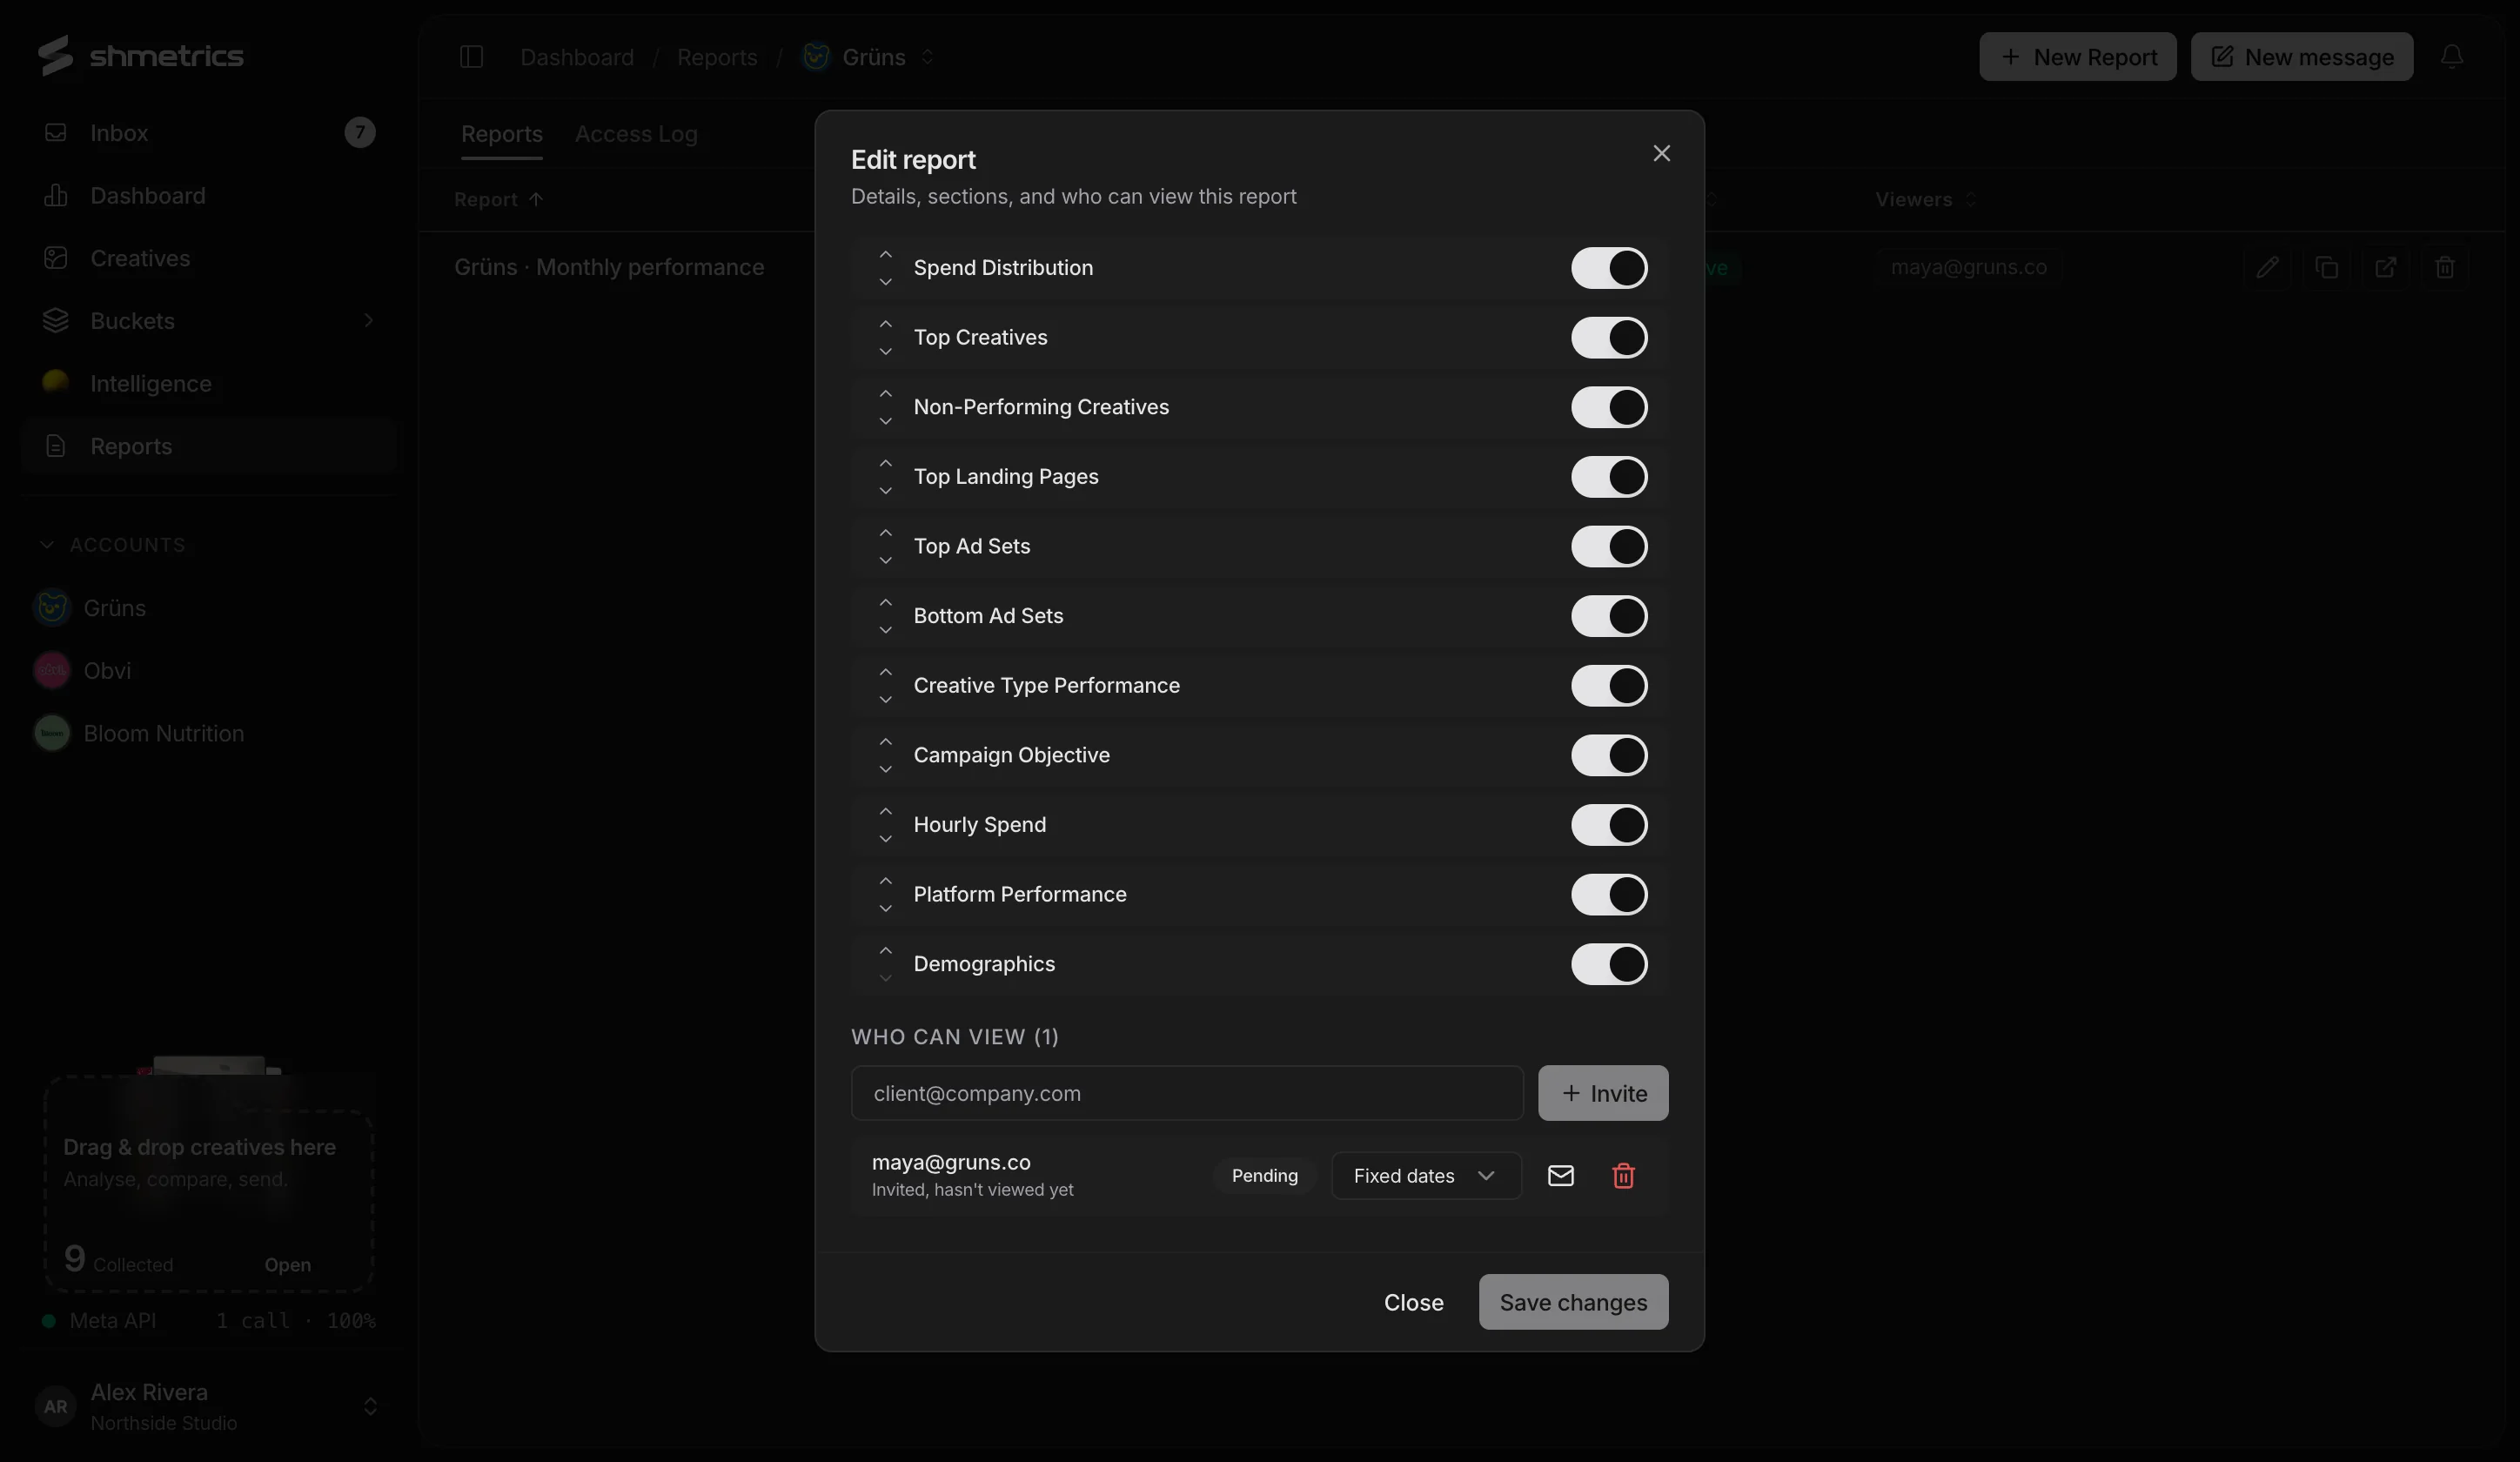Toggle Top Ad Sets switch
Viewport: 2520px width, 1462px height.
tap(1608, 546)
